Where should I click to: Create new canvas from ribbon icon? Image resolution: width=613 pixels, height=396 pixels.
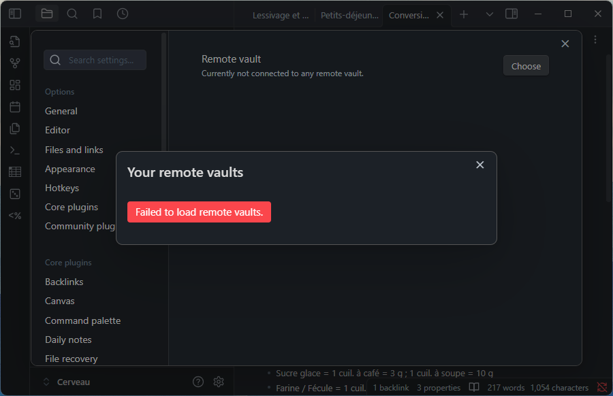15,85
